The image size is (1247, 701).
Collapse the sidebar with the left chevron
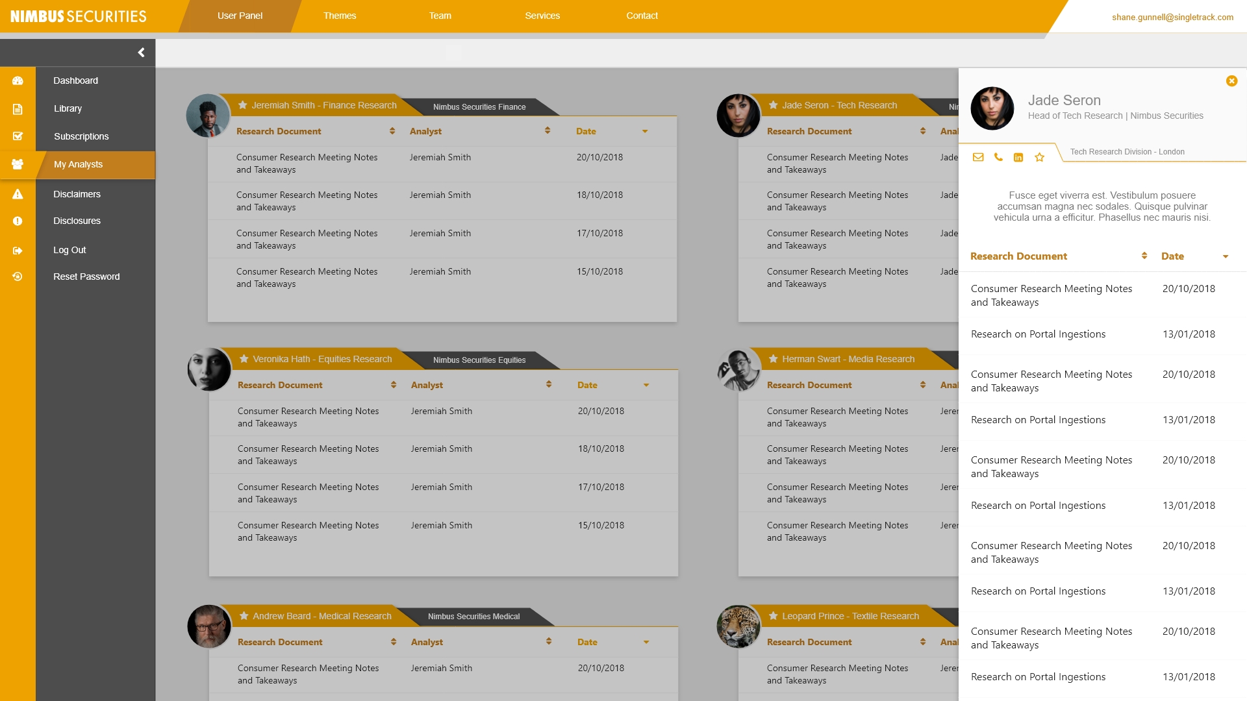[141, 53]
